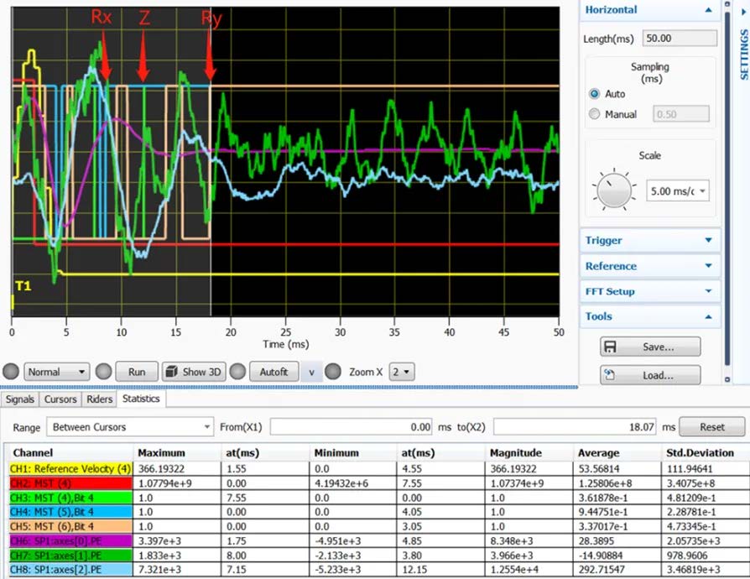750x579 pixels.
Task: Click the Reset button in Statistics
Action: (x=711, y=427)
